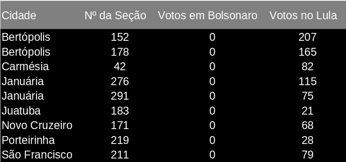The width and height of the screenshot is (346, 162).
Task: Click the Carmésia city cell
Action: [25, 67]
